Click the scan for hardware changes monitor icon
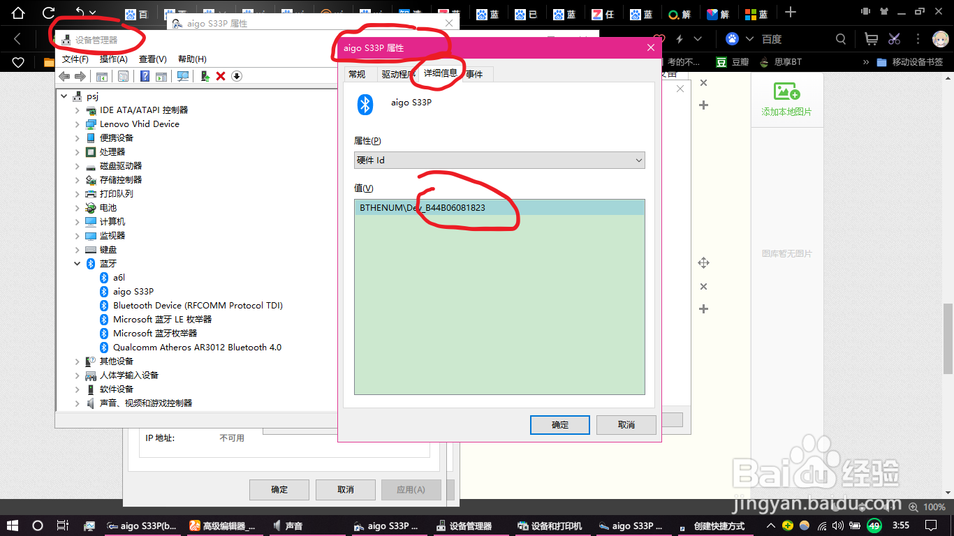Screen dimensions: 954x536 click(x=183, y=76)
